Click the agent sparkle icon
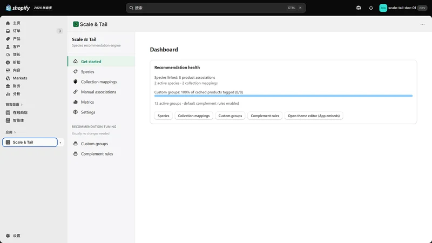Screen dimensions: 432x243 coord(8,120)
